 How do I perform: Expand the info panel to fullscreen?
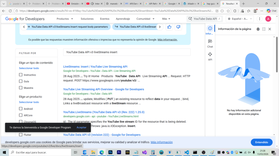click(264, 29)
